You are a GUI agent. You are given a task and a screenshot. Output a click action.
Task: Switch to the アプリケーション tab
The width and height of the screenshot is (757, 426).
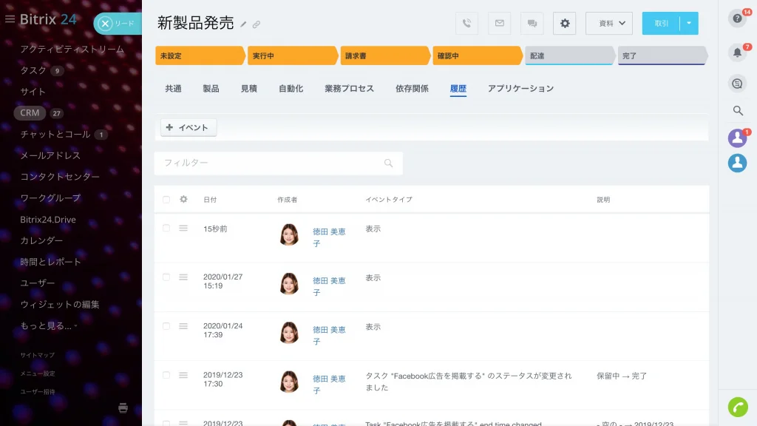coord(520,89)
